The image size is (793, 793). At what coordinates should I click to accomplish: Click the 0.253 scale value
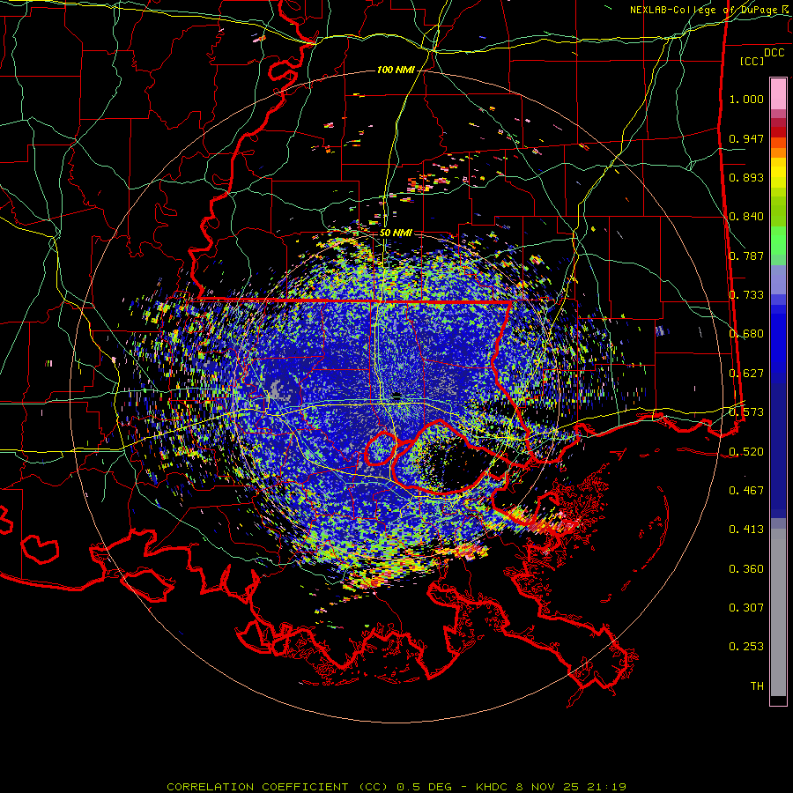click(746, 647)
